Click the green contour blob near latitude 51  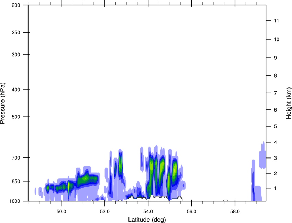point(87,179)
